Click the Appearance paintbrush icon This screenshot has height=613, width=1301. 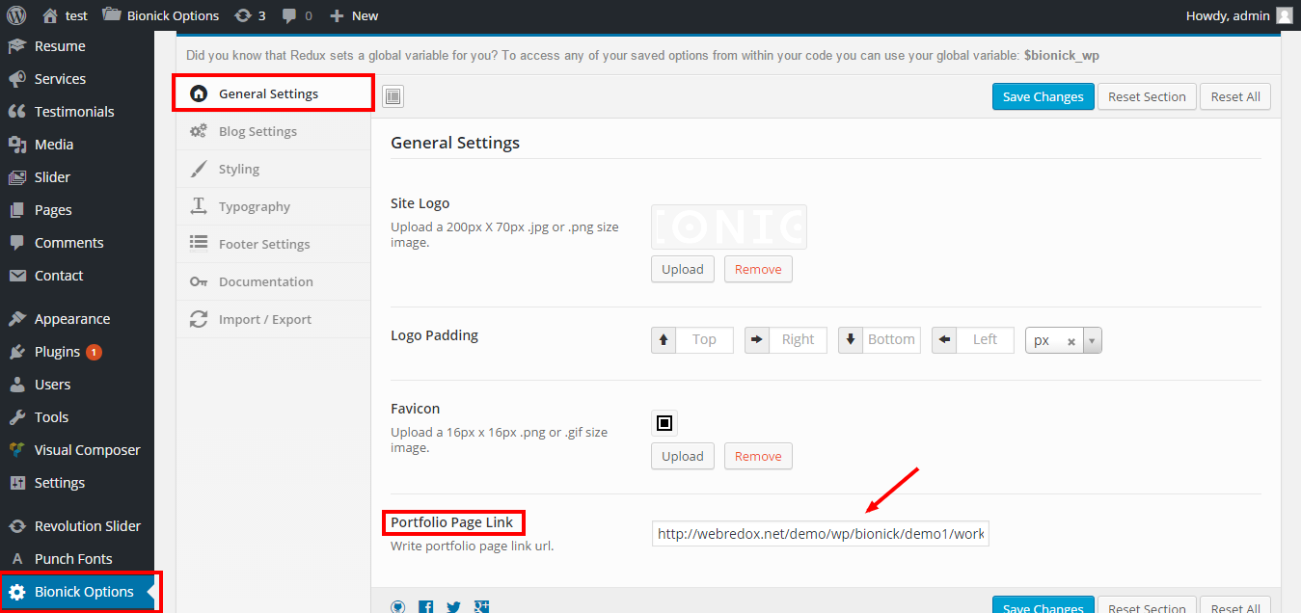tap(17, 319)
